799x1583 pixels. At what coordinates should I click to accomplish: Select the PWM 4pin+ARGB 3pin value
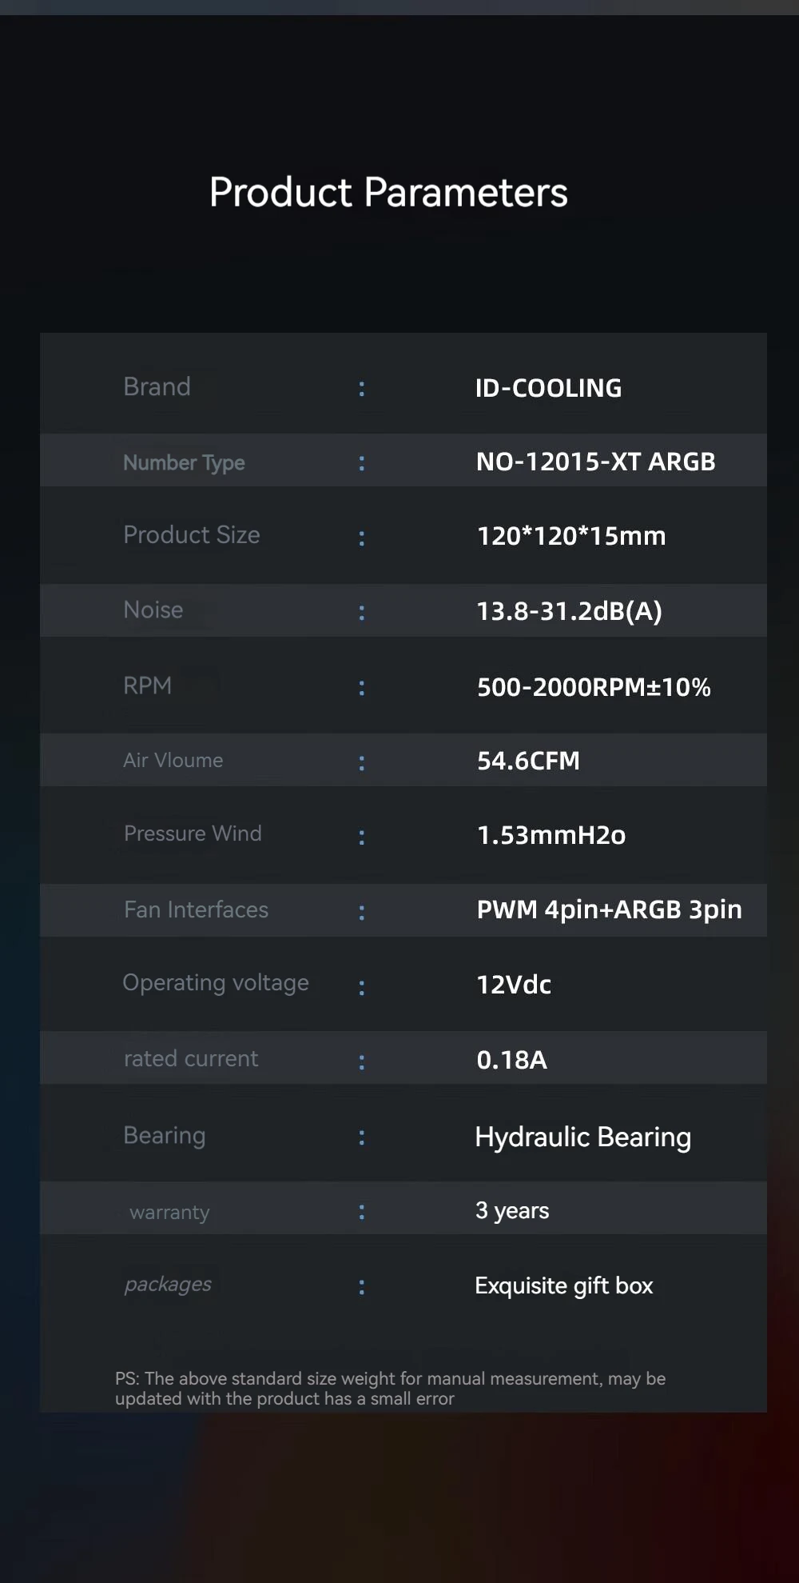click(x=609, y=909)
